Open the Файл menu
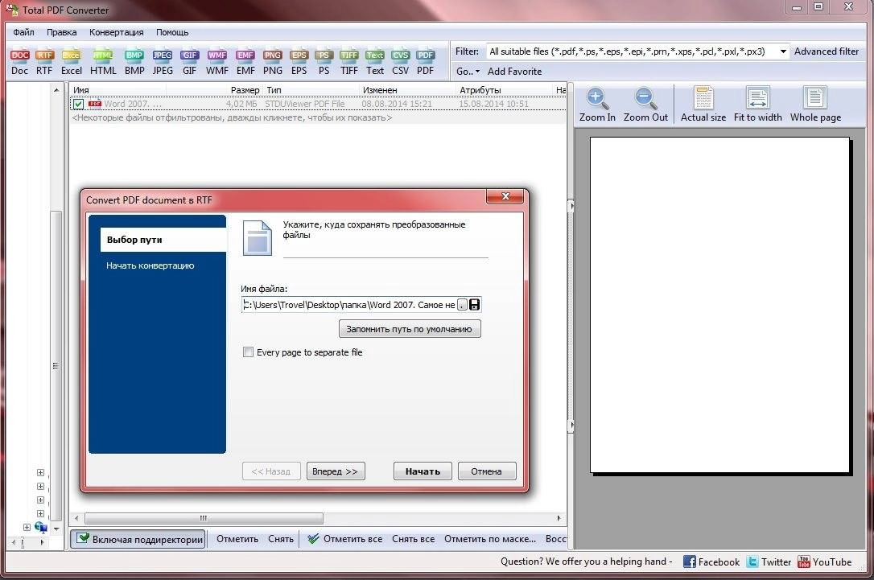 (x=23, y=32)
